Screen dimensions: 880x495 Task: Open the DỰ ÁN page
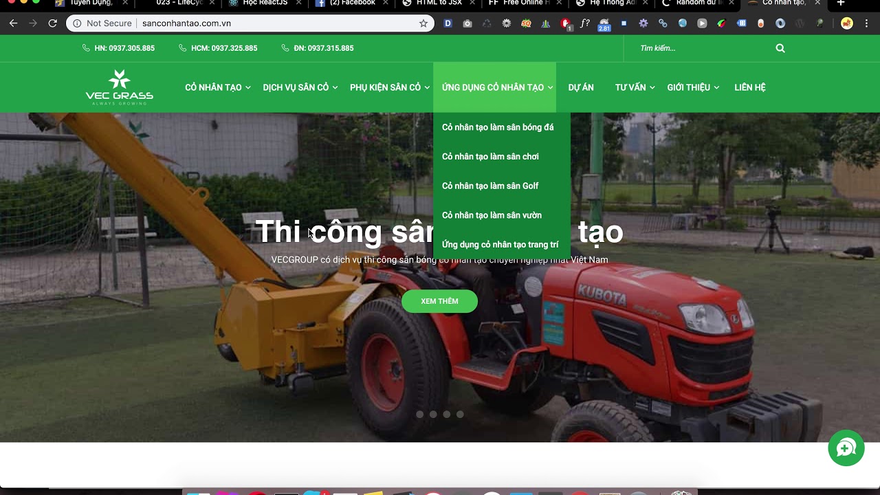(x=581, y=87)
